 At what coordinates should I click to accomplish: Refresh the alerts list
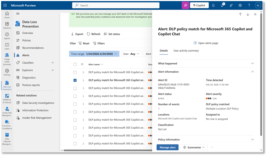(x=93, y=34)
